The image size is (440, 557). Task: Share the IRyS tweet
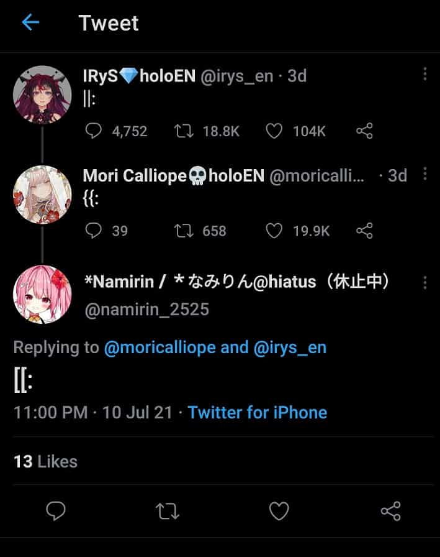coord(364,131)
